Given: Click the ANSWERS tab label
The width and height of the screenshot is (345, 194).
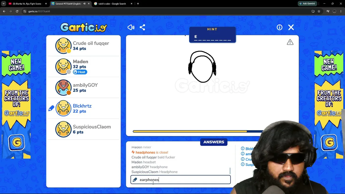Looking at the screenshot, I should (x=214, y=142).
